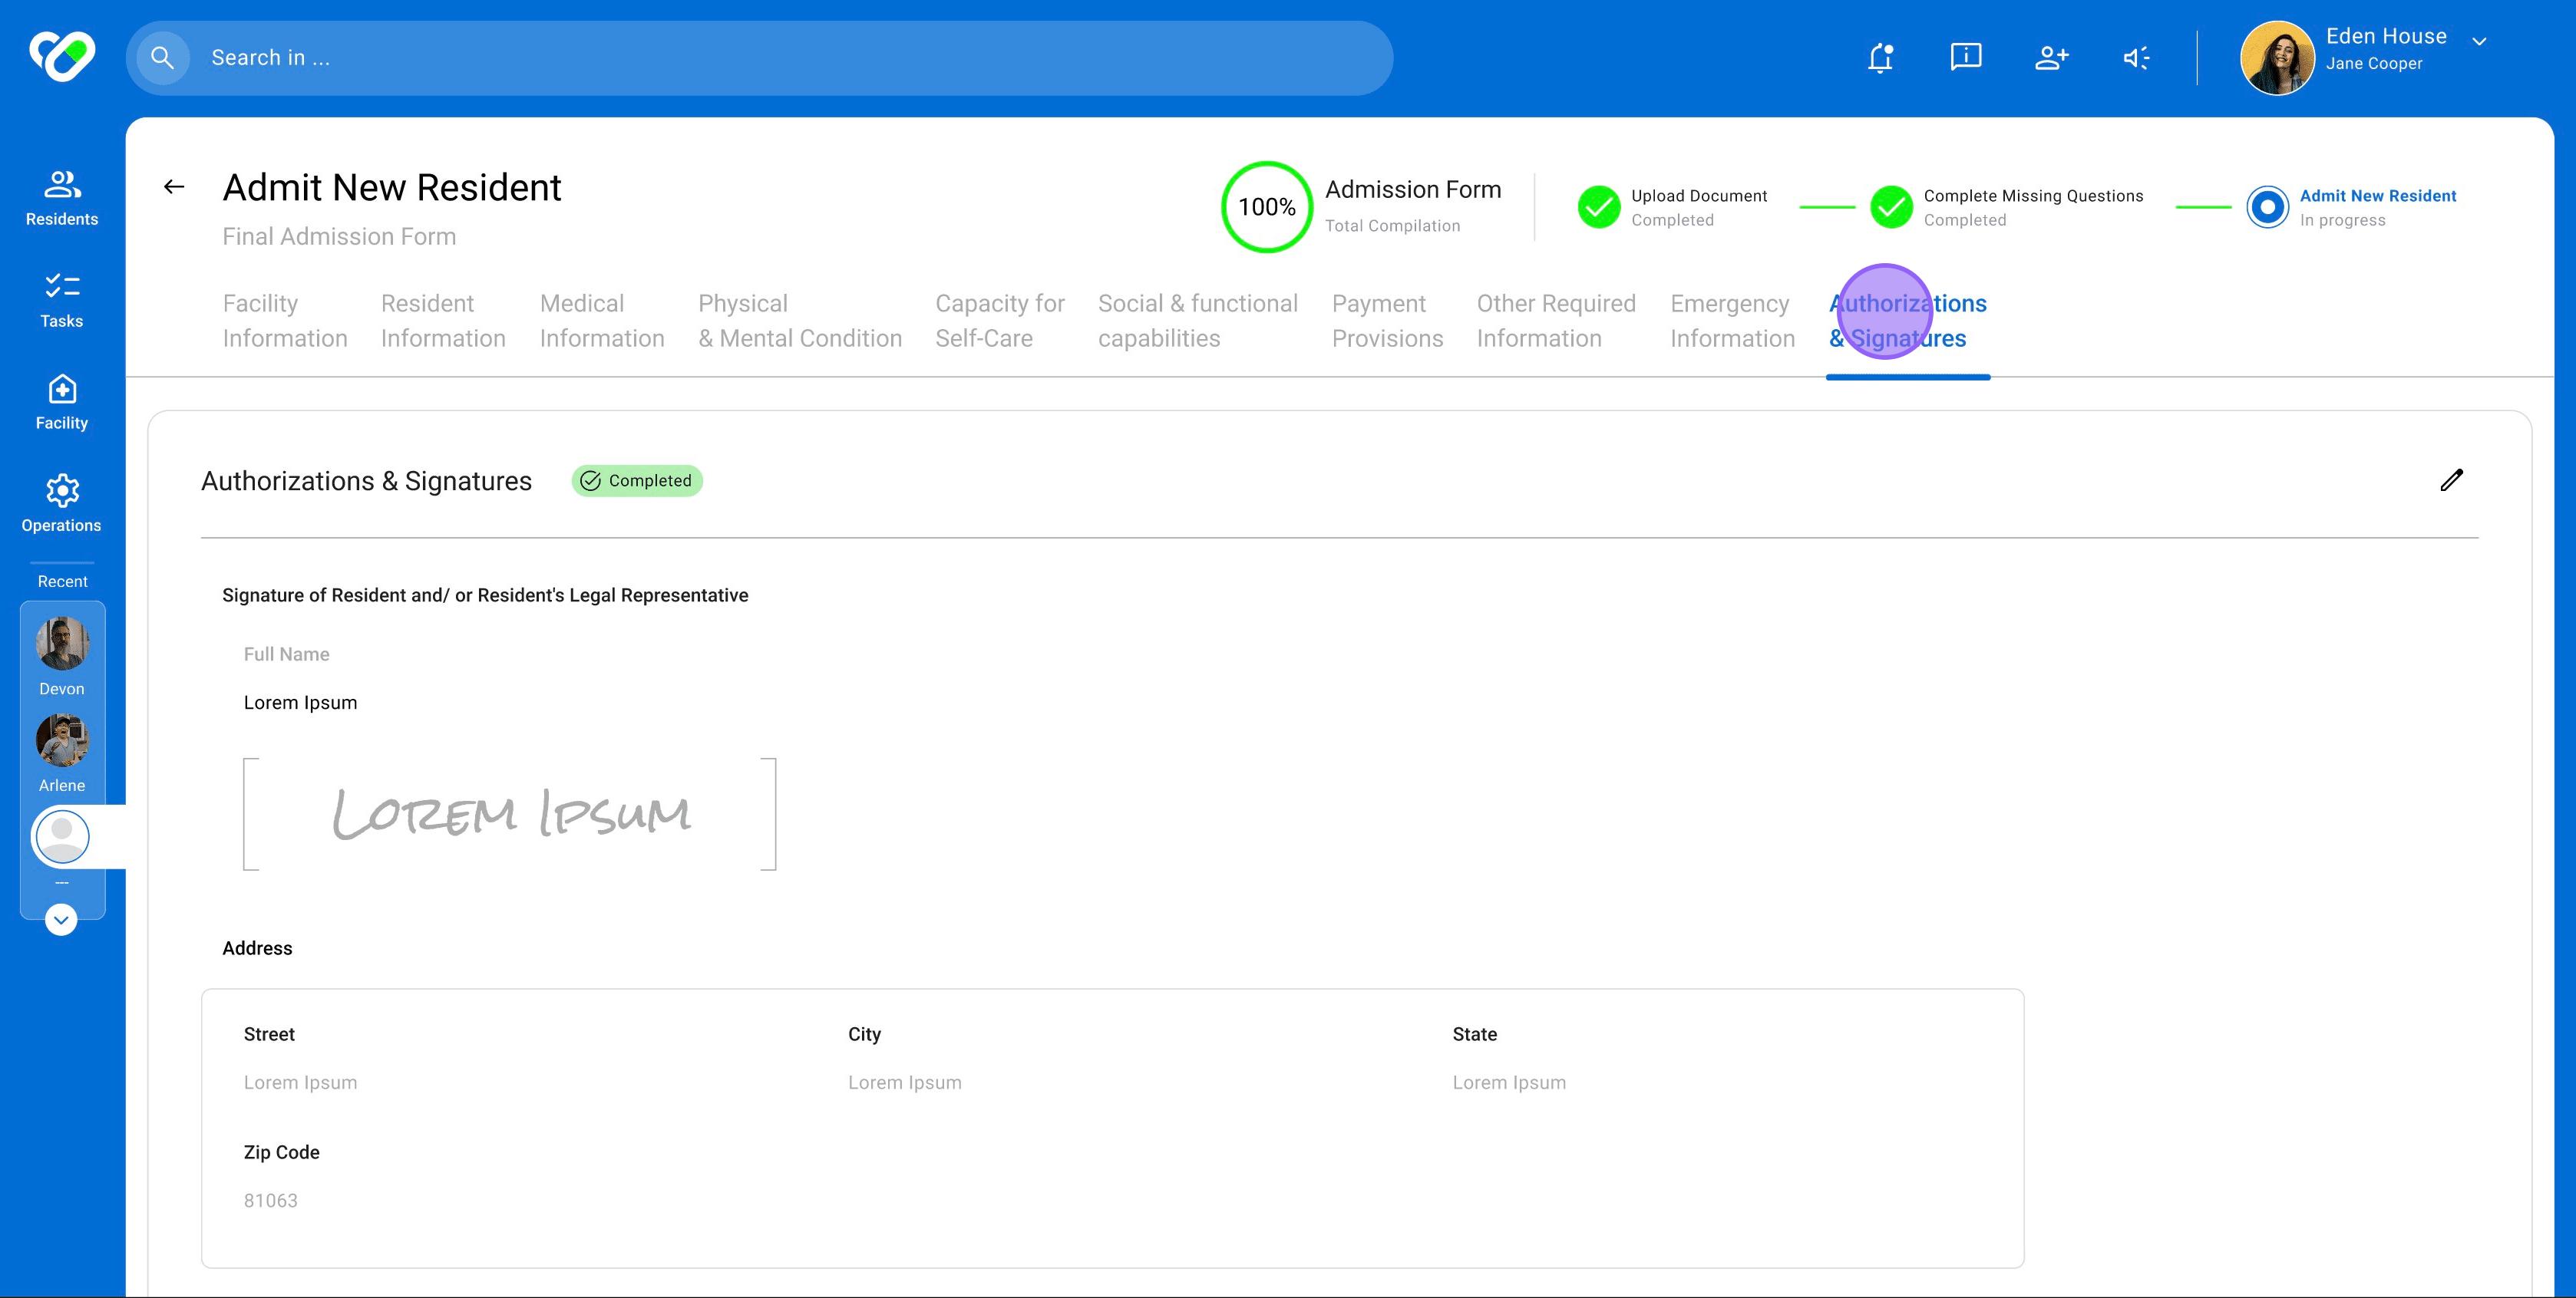2576x1298 pixels.
Task: Click the State value field
Action: coord(1509,1082)
